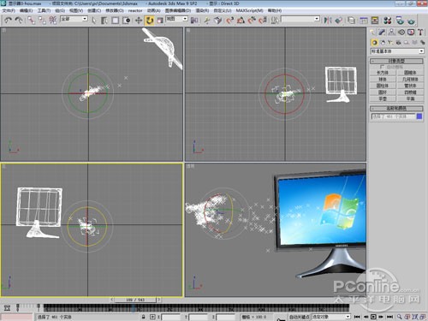428x321 pixels.
Task: Select the Systems create category icon
Action: (x=422, y=43)
